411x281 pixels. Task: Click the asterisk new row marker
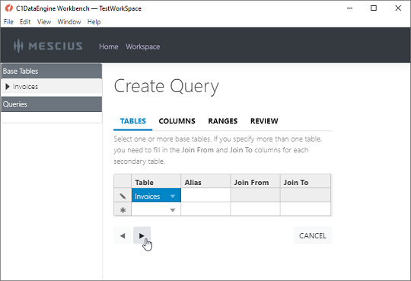123,209
